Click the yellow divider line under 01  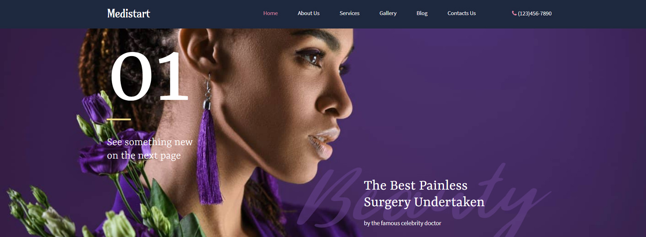pos(119,119)
